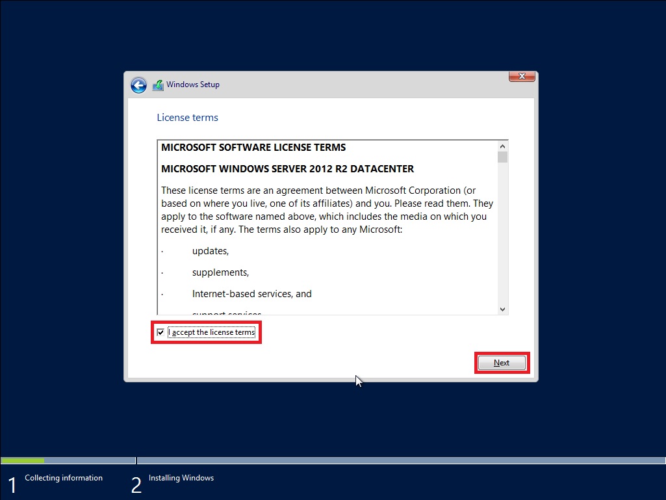Click the 'These license terms are an agreement' paragraph
The height and width of the screenshot is (500, 666).
click(x=327, y=210)
